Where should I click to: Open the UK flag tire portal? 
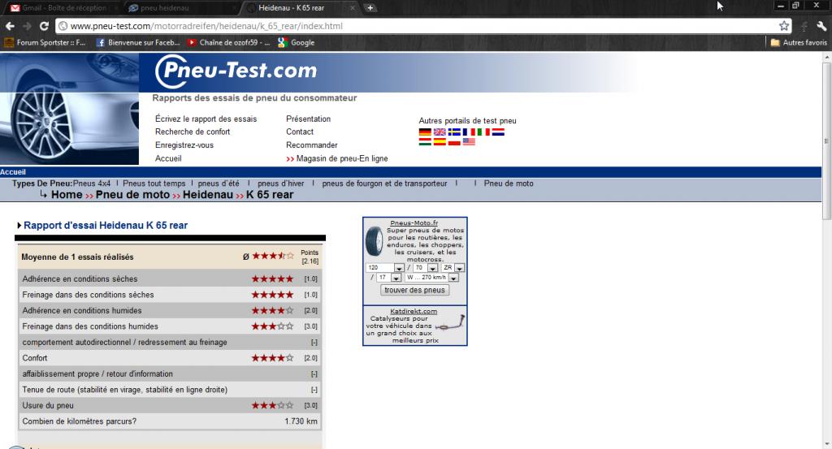point(440,132)
